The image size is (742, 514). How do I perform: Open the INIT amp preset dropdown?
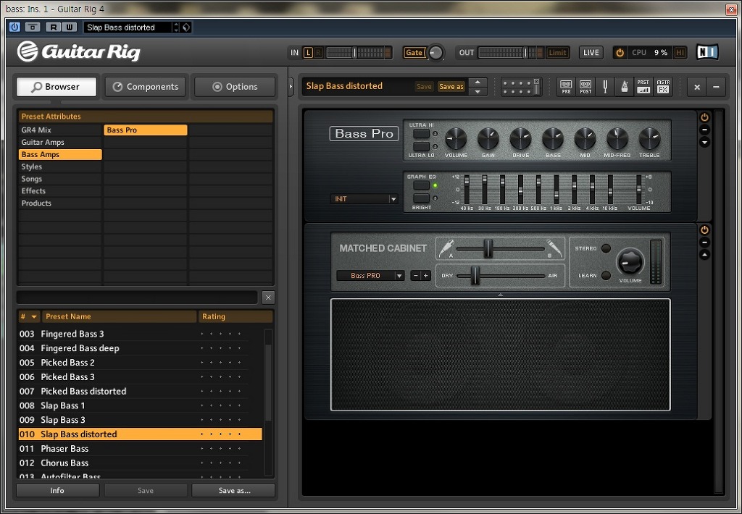pyautogui.click(x=364, y=199)
